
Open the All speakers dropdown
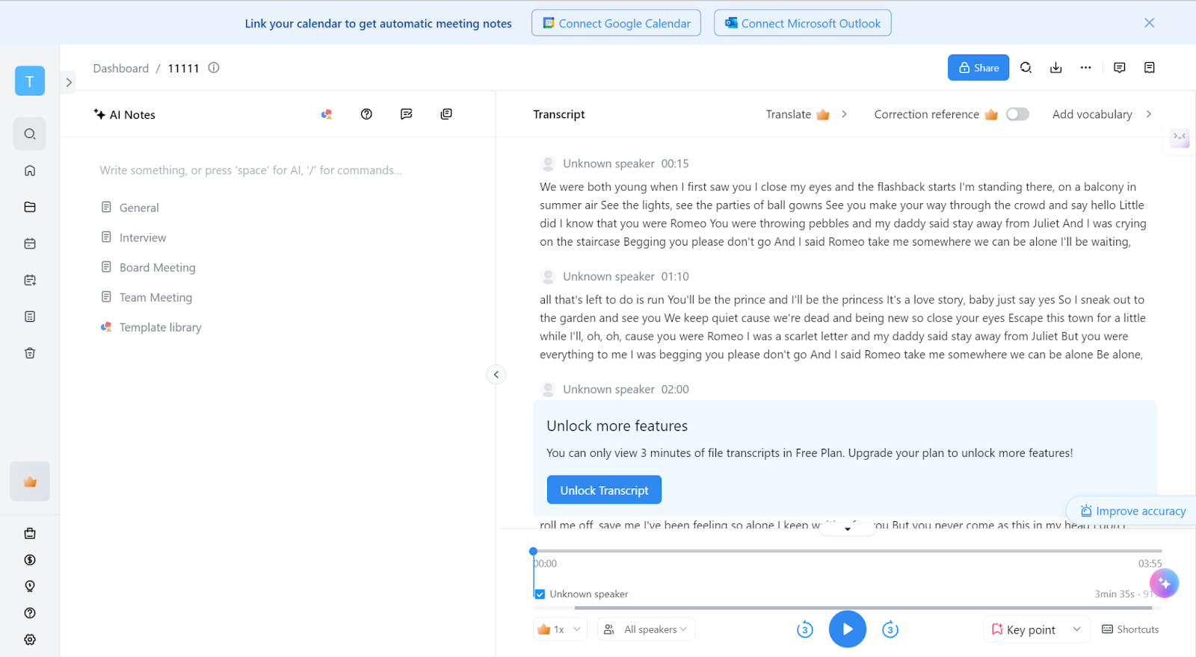pos(647,629)
